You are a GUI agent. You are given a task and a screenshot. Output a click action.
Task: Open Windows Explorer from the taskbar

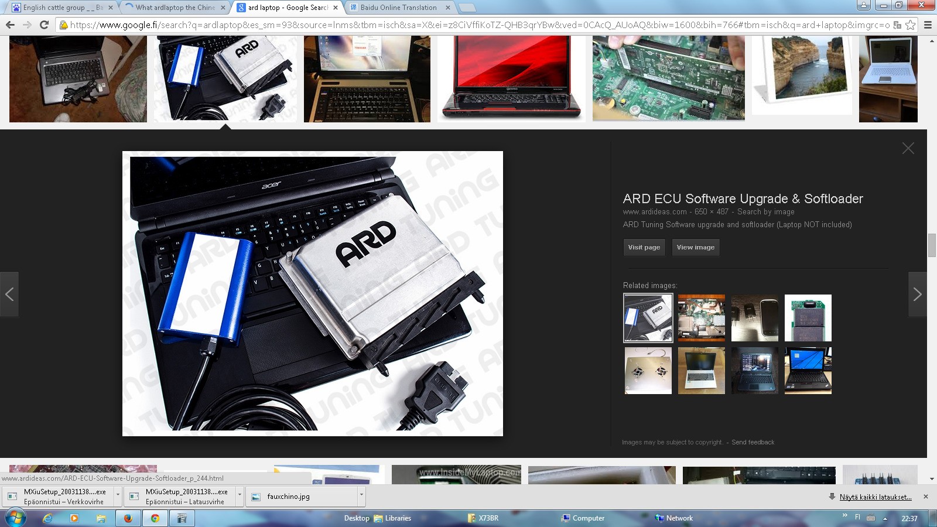(101, 518)
